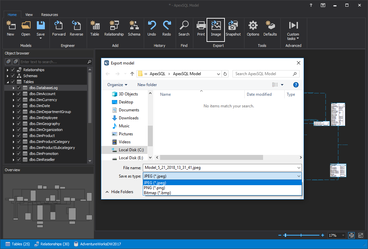
Task: Sort files by Date modified column
Action: coord(259,94)
